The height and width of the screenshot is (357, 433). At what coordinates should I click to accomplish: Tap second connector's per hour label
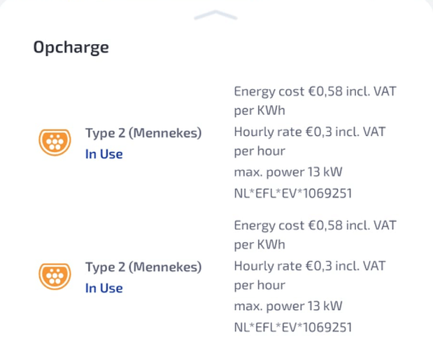[x=260, y=286]
